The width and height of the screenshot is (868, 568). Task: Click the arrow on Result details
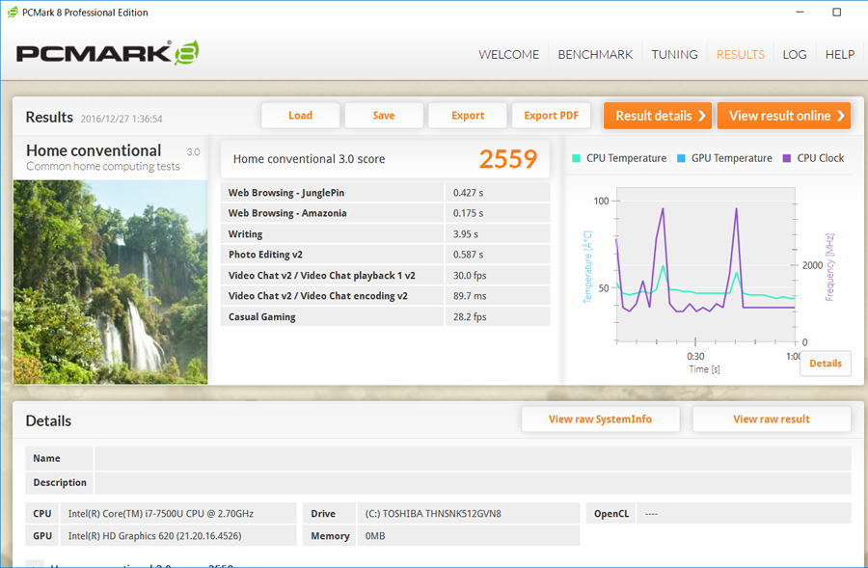tap(701, 116)
